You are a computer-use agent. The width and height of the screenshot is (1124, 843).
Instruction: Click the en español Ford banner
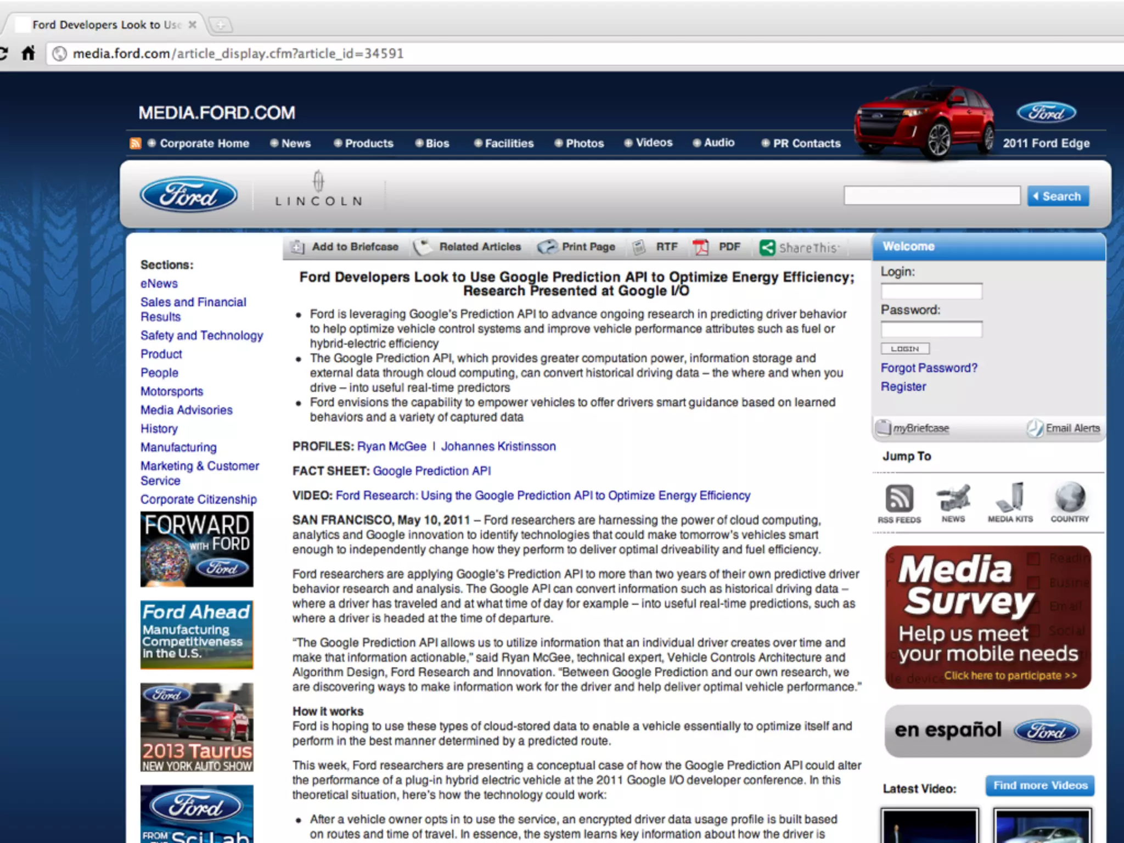click(x=988, y=731)
